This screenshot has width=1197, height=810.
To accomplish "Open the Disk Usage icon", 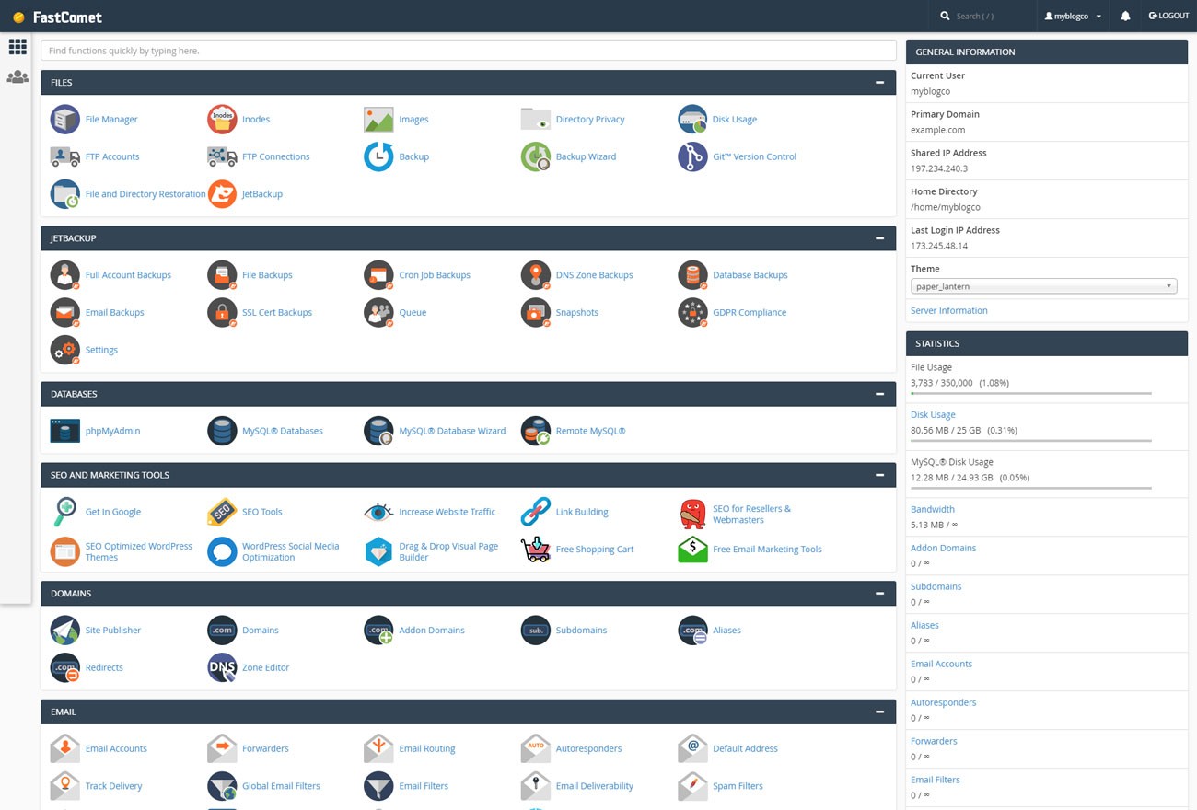I will click(x=692, y=120).
